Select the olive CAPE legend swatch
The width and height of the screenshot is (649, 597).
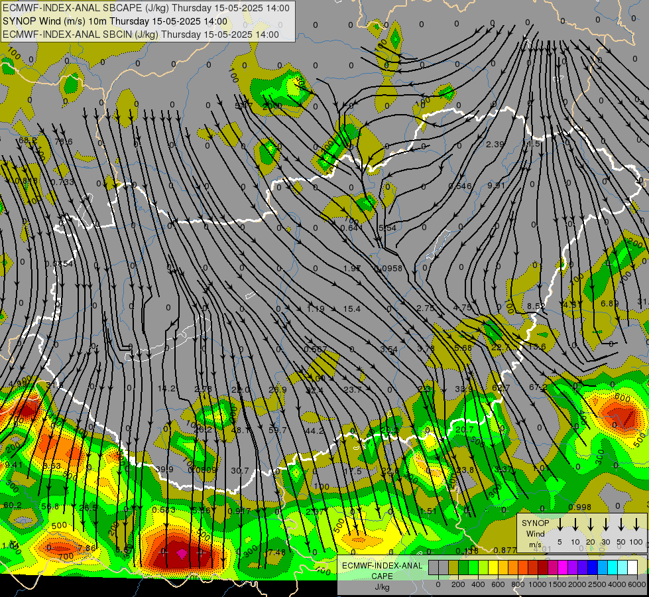point(453,568)
